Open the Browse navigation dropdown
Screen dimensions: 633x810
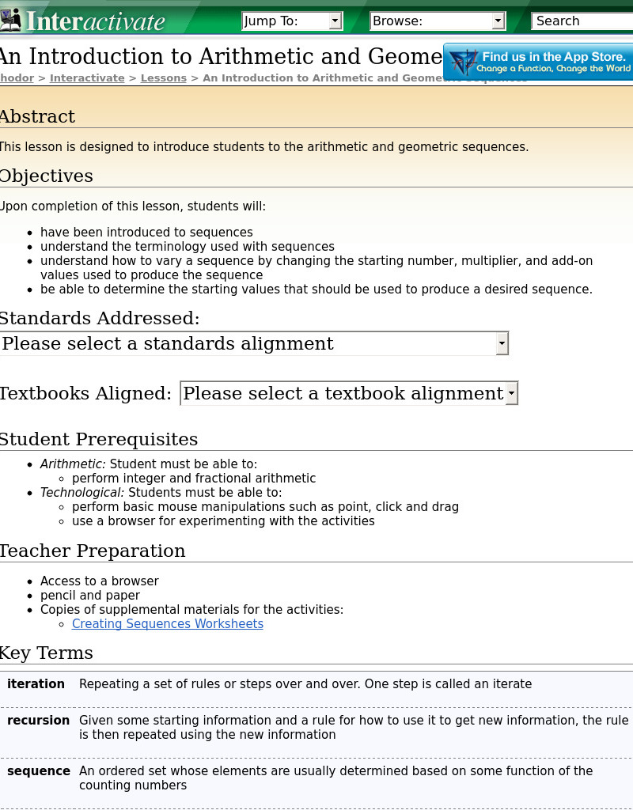pos(498,21)
